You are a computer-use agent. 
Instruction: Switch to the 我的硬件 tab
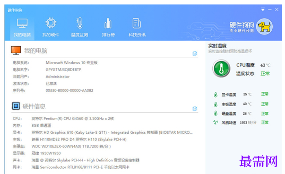tap(51, 28)
